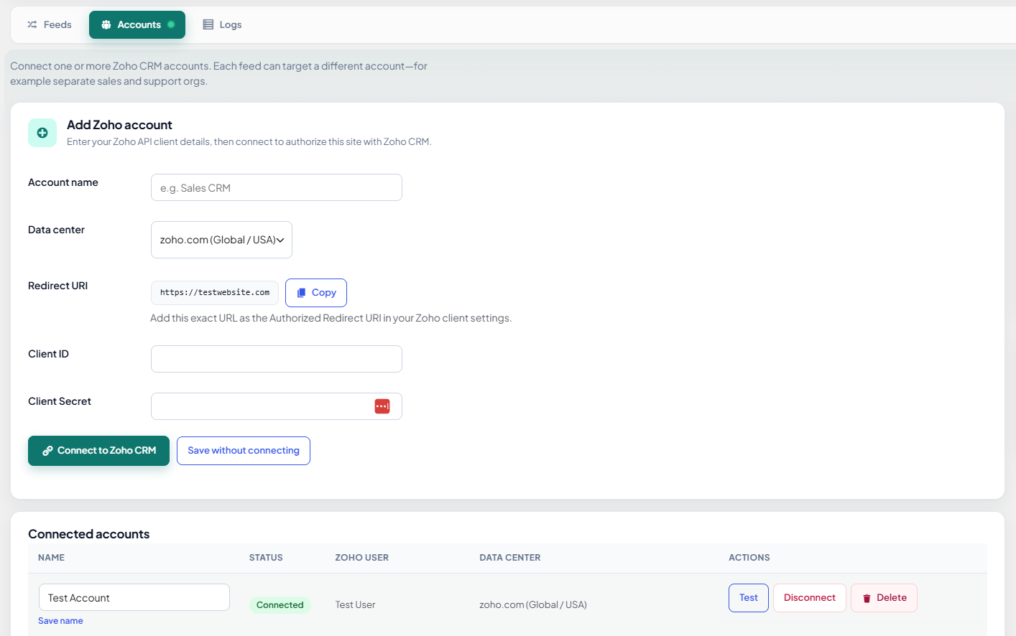Click Save without connecting button

tap(244, 451)
